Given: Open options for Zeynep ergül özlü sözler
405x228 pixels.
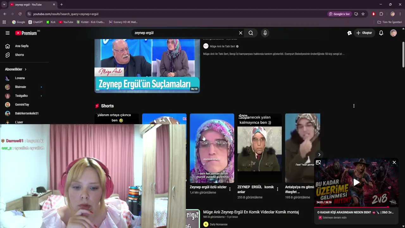Looking at the screenshot, I should tap(230, 189).
